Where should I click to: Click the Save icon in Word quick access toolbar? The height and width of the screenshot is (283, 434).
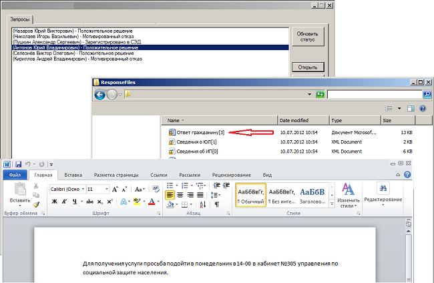pos(18,164)
